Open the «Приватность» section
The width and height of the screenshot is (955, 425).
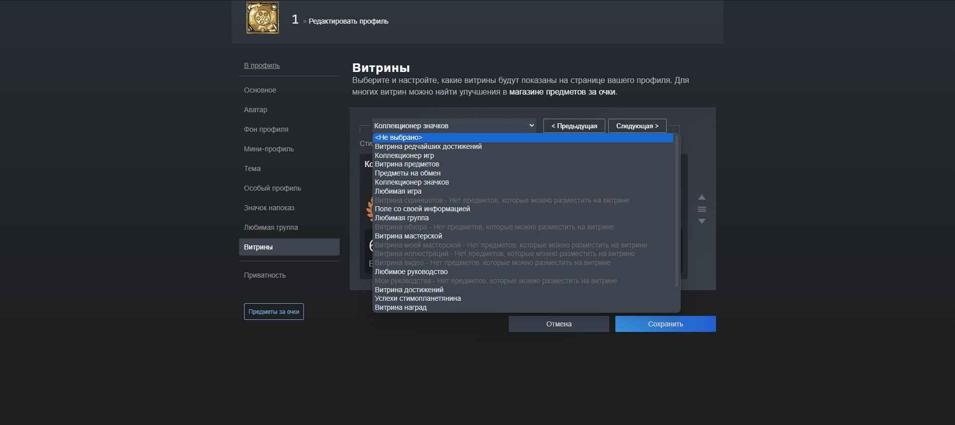[x=289, y=275]
